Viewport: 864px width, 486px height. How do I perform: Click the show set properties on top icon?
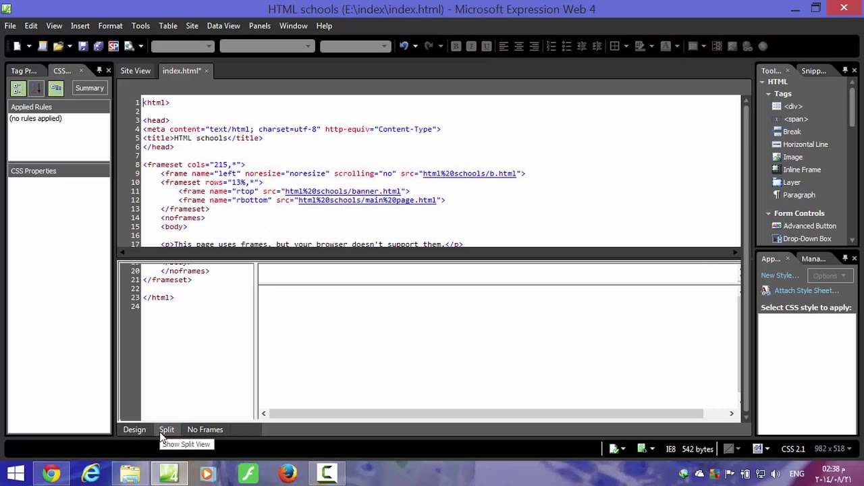[x=56, y=88]
